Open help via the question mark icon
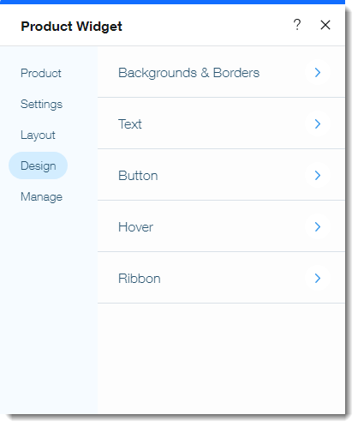 tap(297, 25)
